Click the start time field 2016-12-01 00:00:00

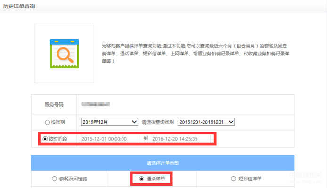pos(110,139)
